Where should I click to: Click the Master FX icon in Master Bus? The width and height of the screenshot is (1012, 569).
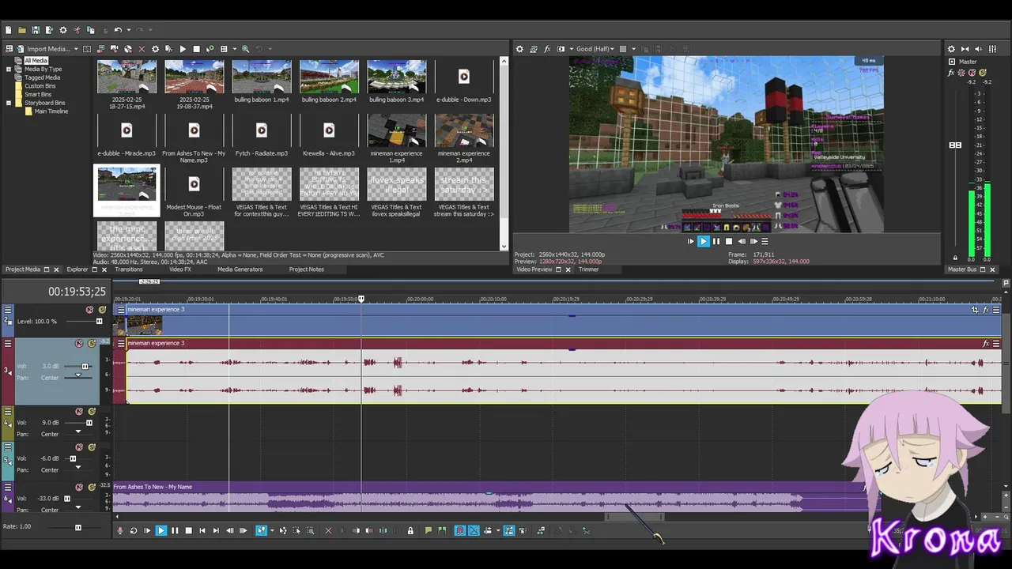click(951, 73)
